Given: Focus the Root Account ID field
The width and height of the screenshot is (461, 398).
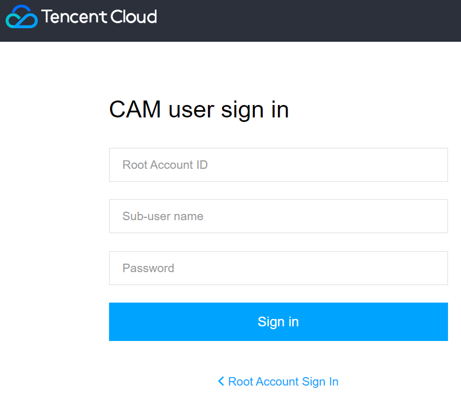Looking at the screenshot, I should pyautogui.click(x=278, y=165).
